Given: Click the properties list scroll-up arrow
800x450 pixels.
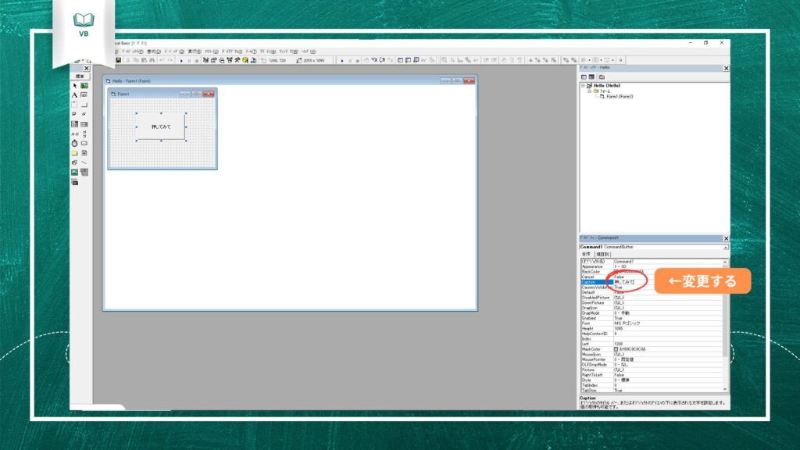Looking at the screenshot, I should point(725,262).
